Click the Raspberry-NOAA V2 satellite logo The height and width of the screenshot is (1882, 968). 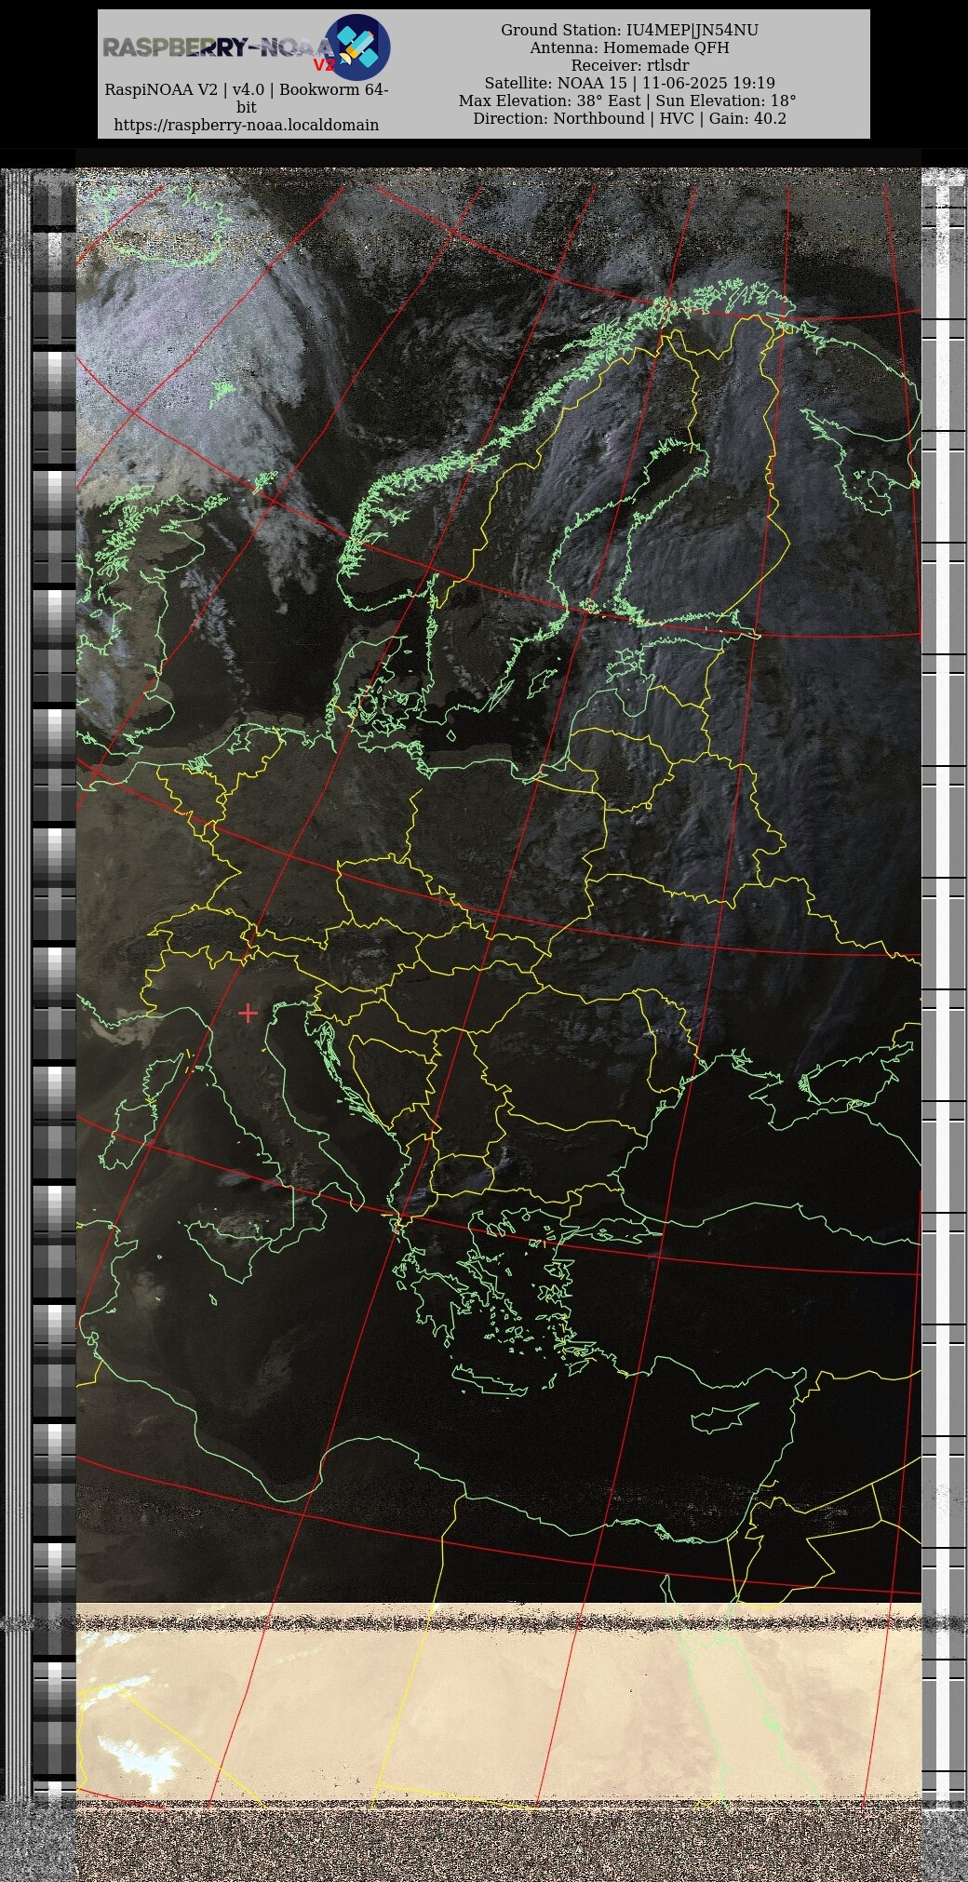[x=357, y=47]
